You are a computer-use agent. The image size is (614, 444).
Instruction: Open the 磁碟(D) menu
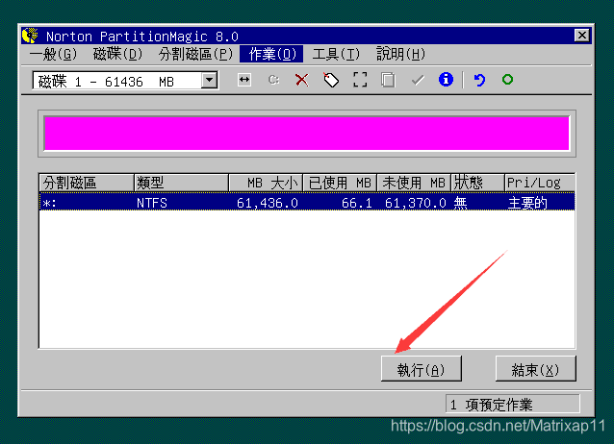pyautogui.click(x=117, y=54)
